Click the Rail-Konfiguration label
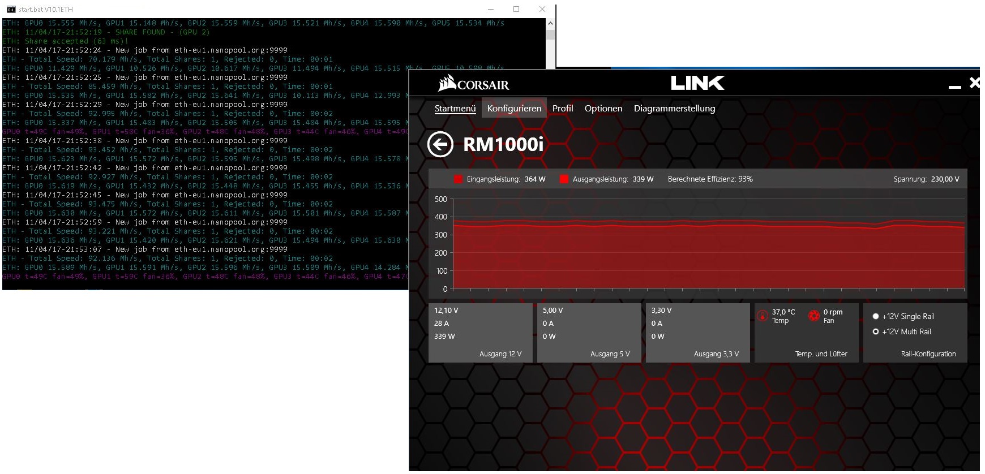This screenshot has width=985, height=474. tap(928, 354)
